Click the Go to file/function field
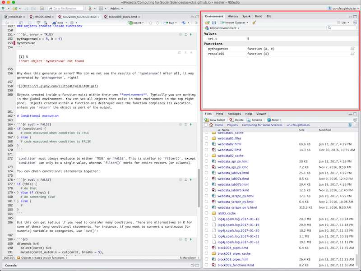Image resolution: width=361 pixels, height=271 pixels. point(65,9)
